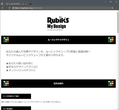Click left cube icon in ルービックマイデザイン banner
The height and width of the screenshot is (110, 119).
6,40
